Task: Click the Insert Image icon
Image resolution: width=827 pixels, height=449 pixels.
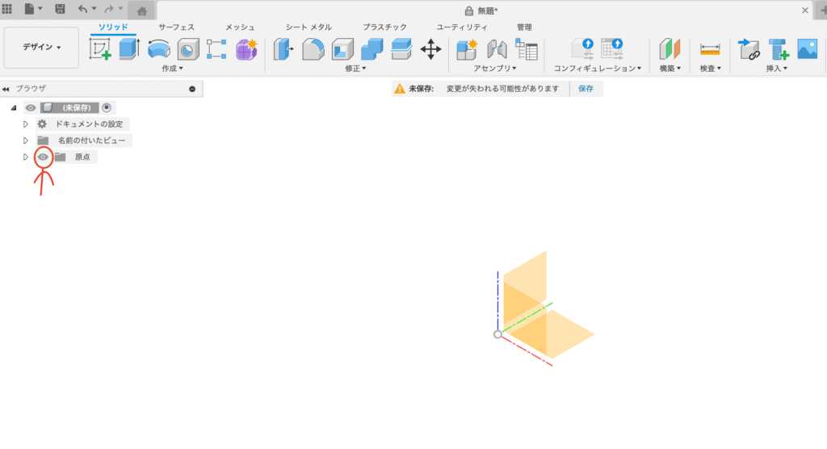Action: pos(808,49)
